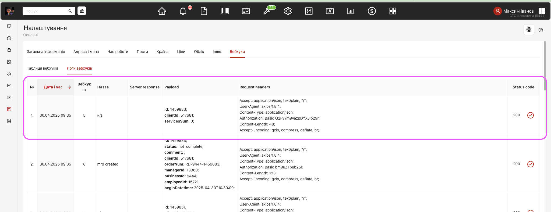551x212 pixels.
Task: Open the Час роботи settings tab
Action: tap(118, 52)
